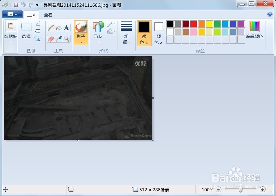Screen dimensions: 276x196
Task: Pick the green color swatch
Action: pos(217,24)
